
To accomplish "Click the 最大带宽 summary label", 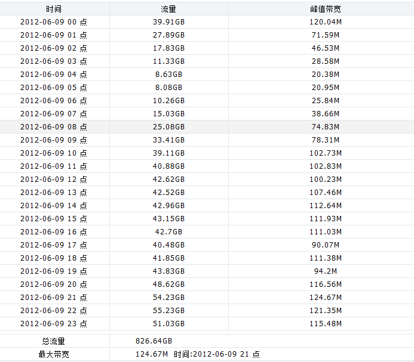I will [x=54, y=354].
